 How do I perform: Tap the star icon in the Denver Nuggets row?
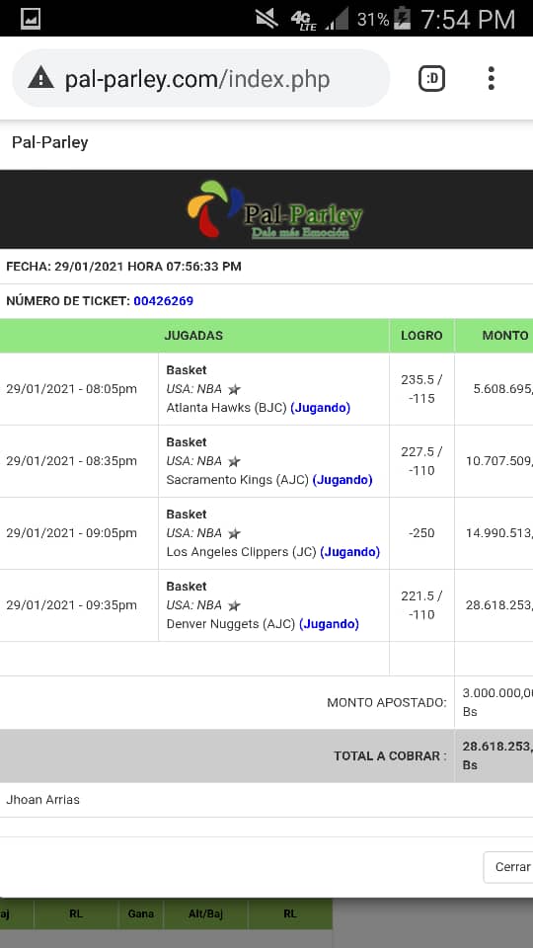point(234,605)
